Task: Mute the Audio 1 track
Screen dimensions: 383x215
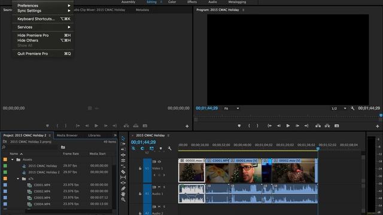Action: pyautogui.click(x=159, y=187)
